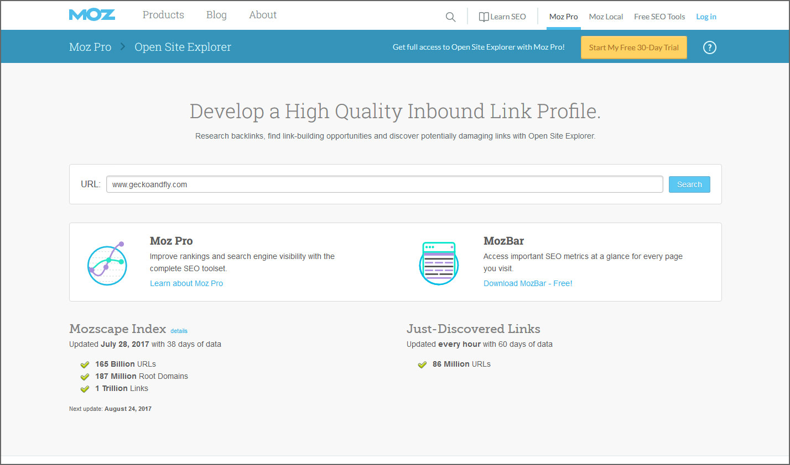Switch to the Free SEO Tools tab
790x465 pixels.
[x=659, y=17]
